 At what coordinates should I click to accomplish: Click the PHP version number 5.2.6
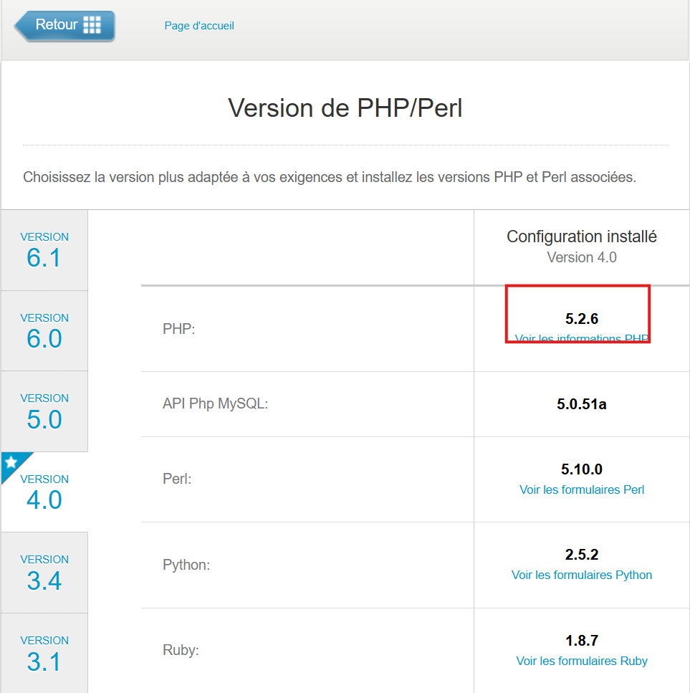click(x=581, y=319)
